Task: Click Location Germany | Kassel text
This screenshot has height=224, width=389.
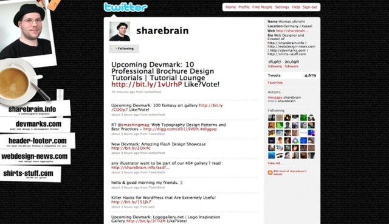Action: point(290,26)
